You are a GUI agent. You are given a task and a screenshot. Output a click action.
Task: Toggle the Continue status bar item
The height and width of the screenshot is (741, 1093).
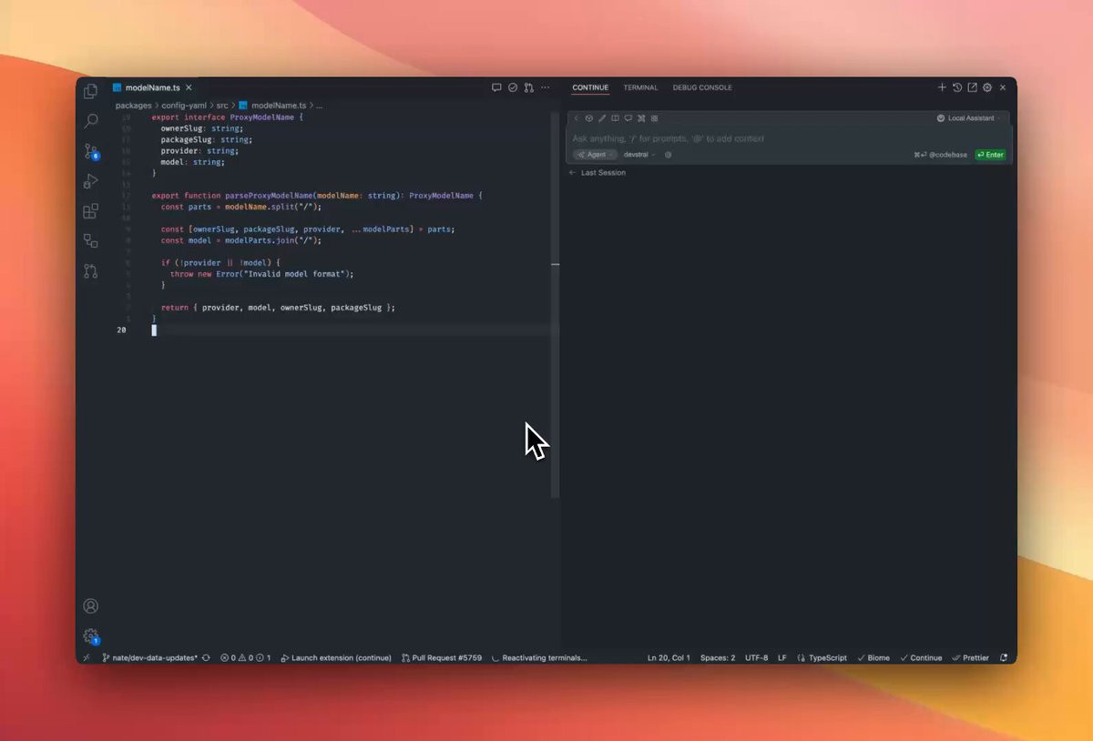[x=921, y=657]
